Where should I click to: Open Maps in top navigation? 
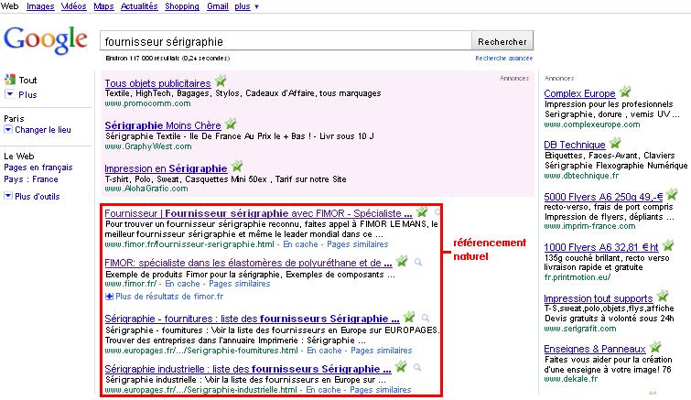tap(103, 6)
